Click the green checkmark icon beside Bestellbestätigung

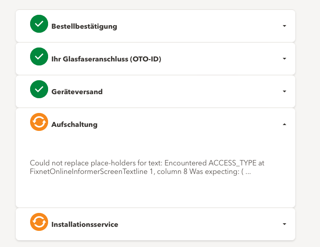(39, 24)
